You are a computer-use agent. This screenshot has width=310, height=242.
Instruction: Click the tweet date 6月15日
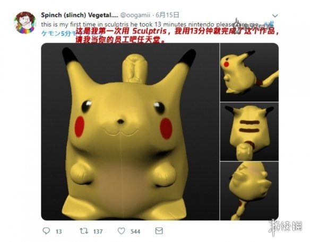(x=167, y=15)
